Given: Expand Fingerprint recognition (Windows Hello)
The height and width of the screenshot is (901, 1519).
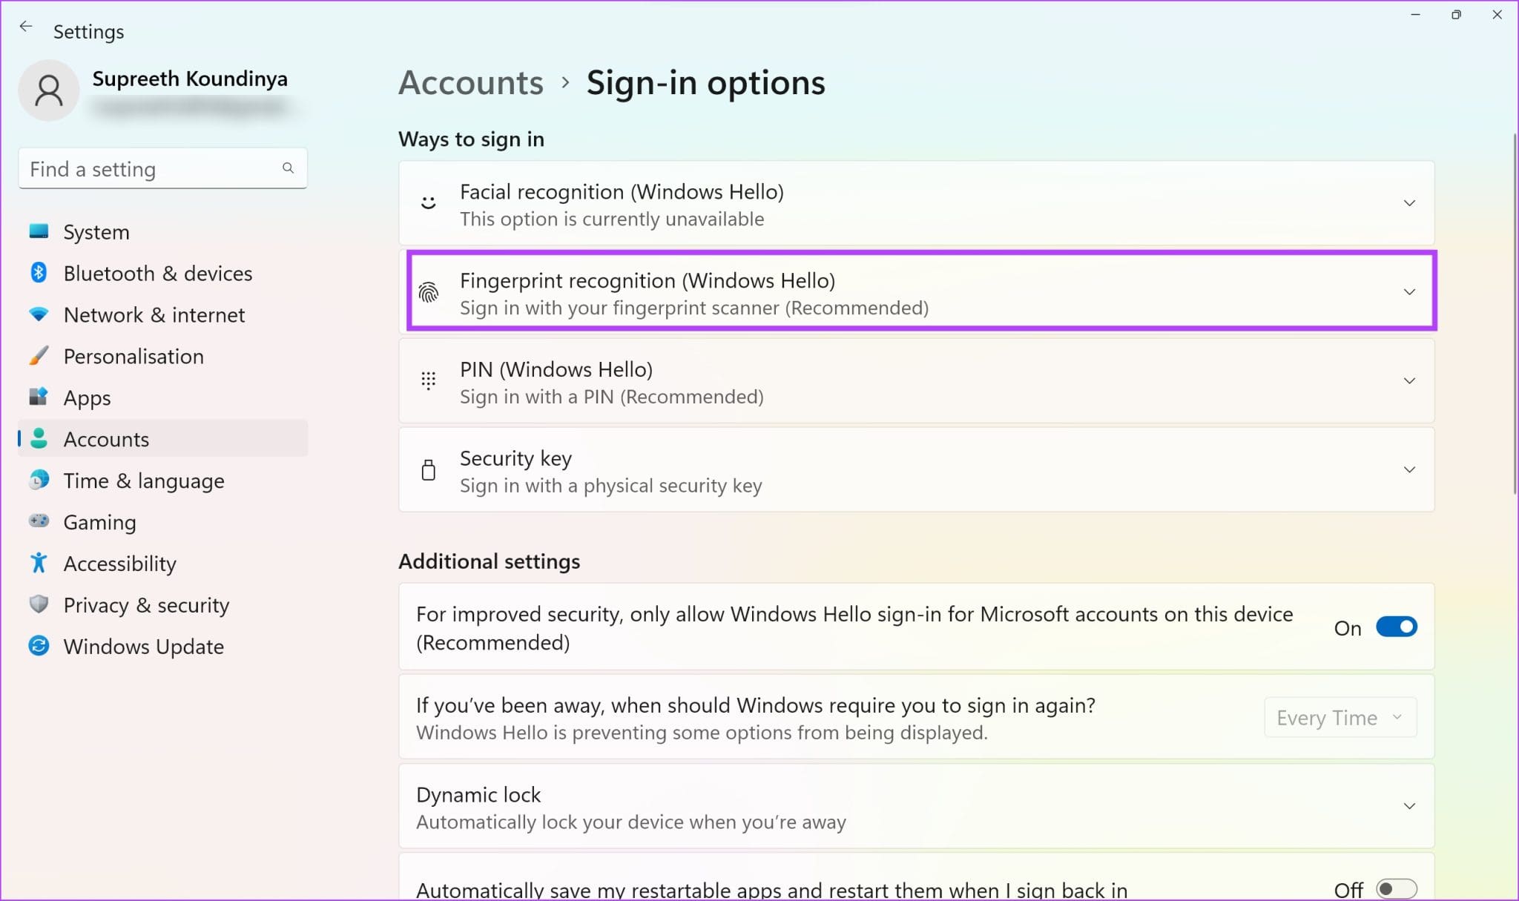Looking at the screenshot, I should (x=1408, y=291).
